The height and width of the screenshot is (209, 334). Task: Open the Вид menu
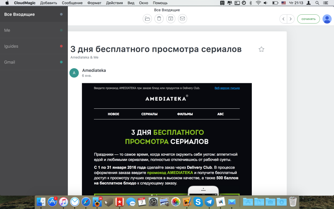point(131,3)
